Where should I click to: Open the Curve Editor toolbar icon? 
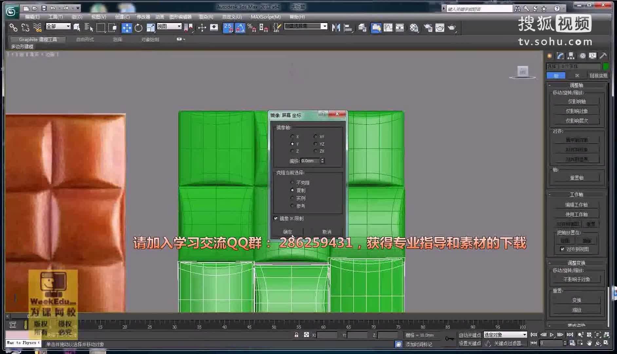(x=388, y=28)
